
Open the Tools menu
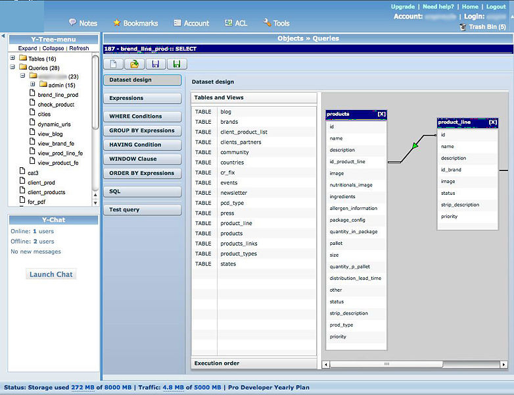click(x=276, y=23)
